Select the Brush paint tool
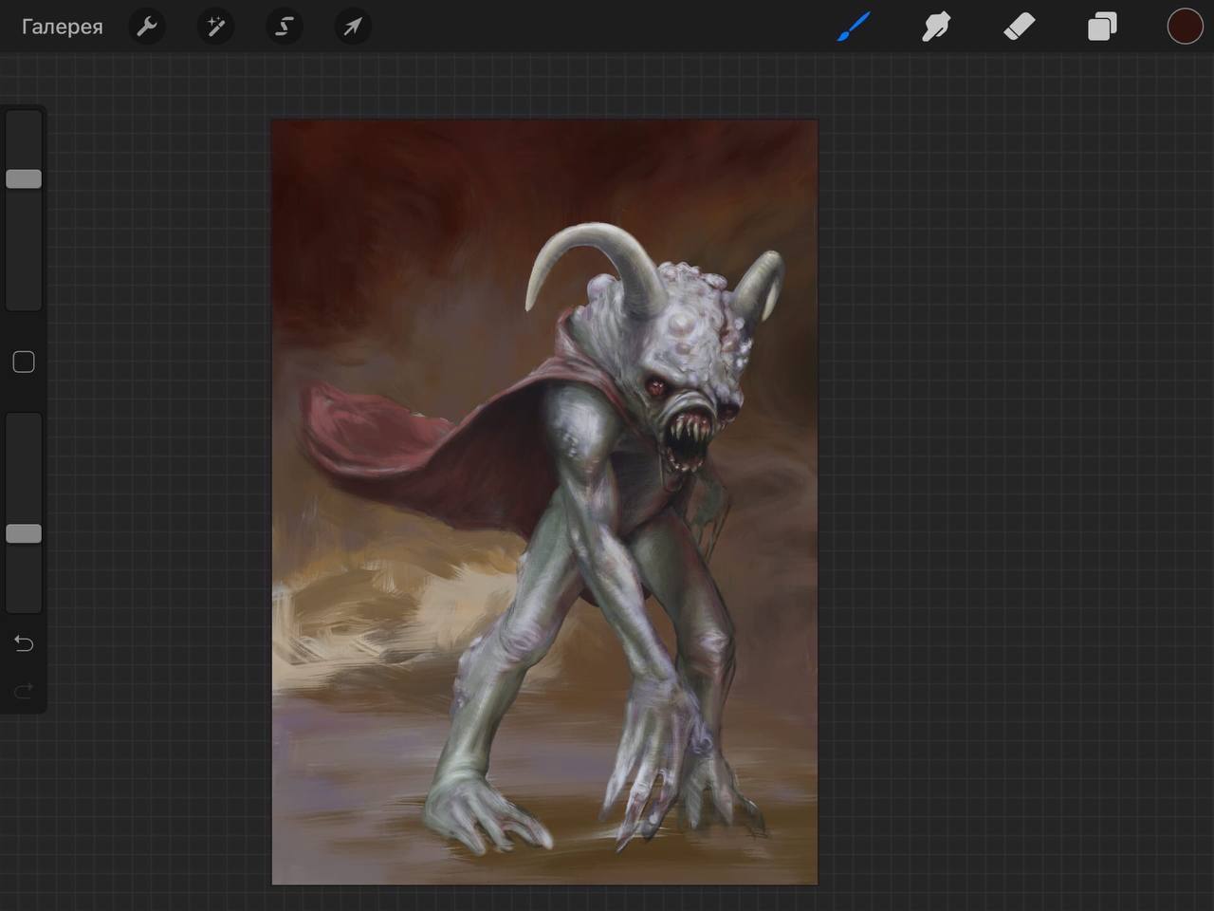Screen dimensions: 1214x911 click(x=854, y=27)
